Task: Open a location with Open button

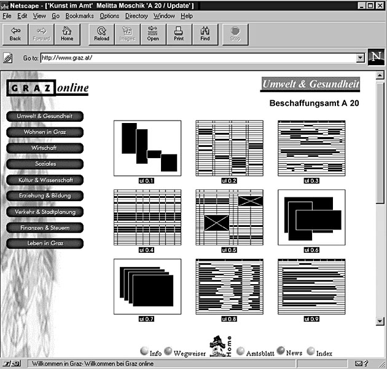Action: (153, 34)
